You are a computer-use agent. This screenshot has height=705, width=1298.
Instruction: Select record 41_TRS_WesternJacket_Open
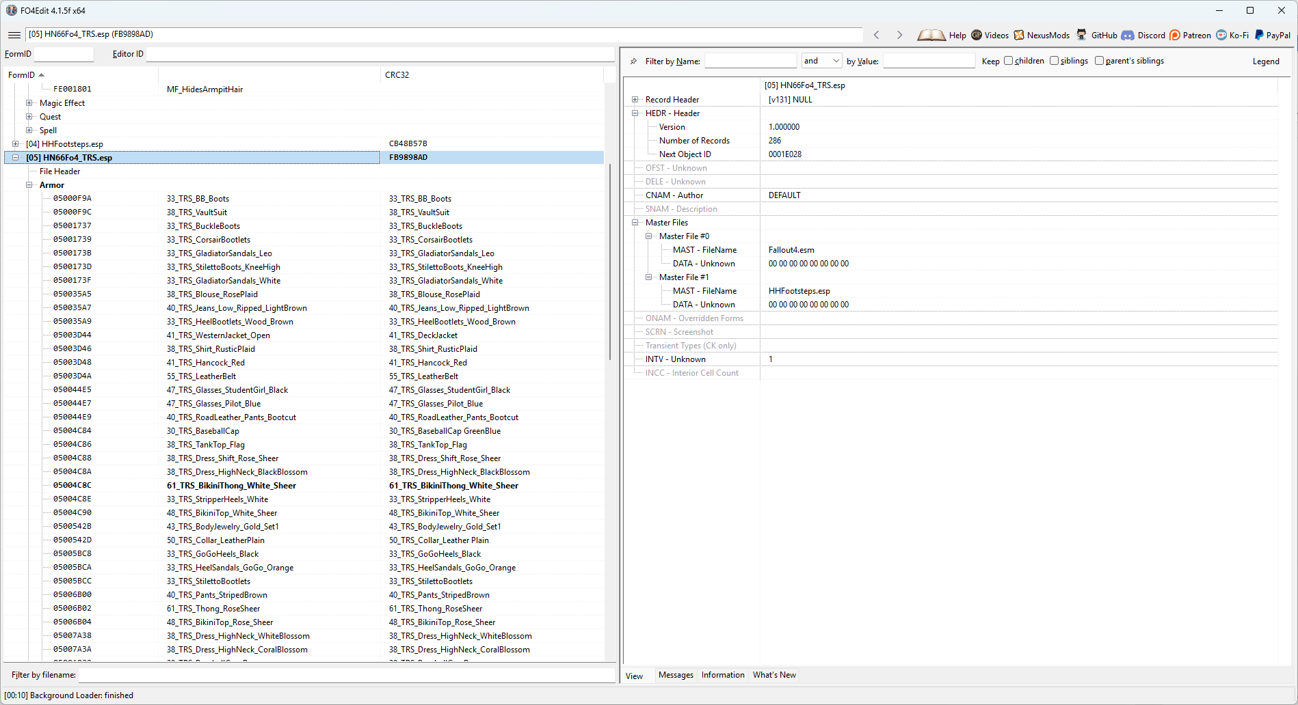(218, 335)
